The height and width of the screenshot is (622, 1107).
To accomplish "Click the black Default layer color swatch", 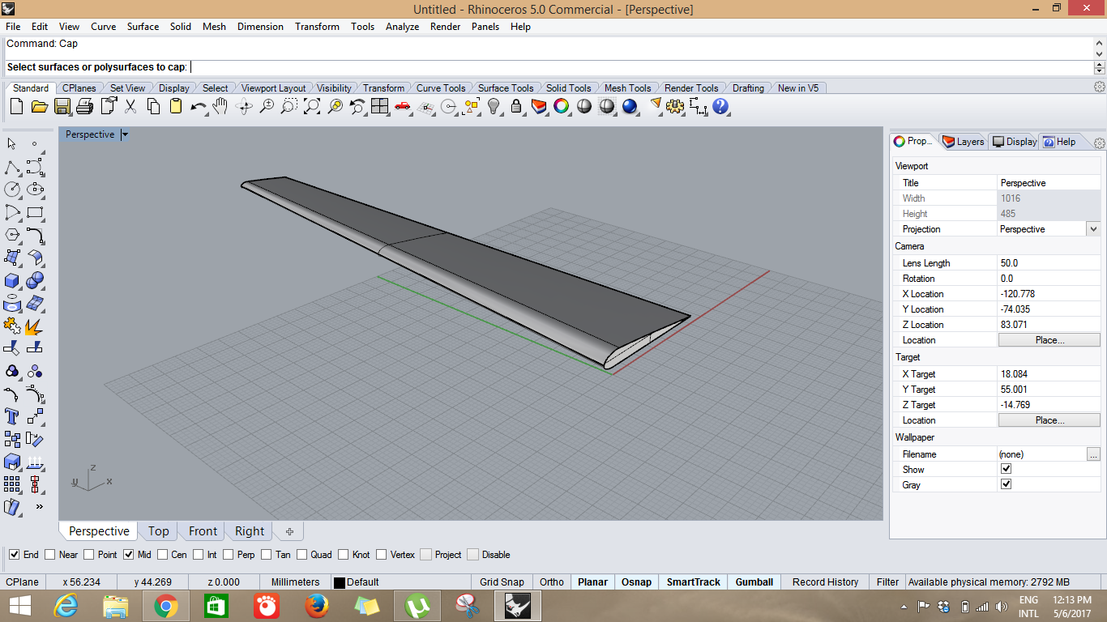I will pyautogui.click(x=340, y=582).
